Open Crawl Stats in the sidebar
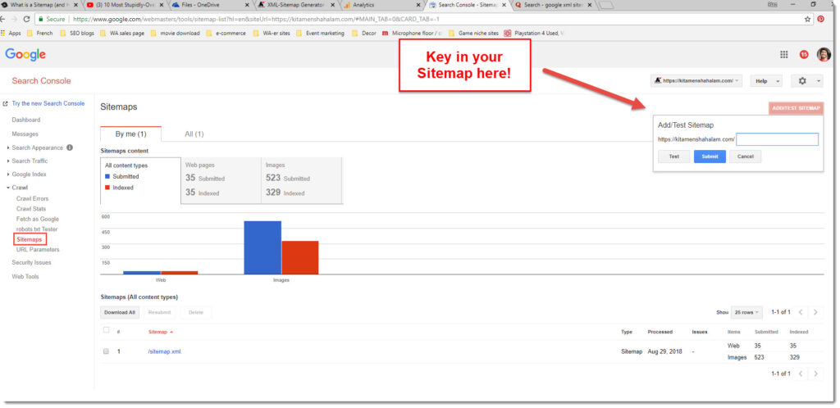 coord(31,209)
